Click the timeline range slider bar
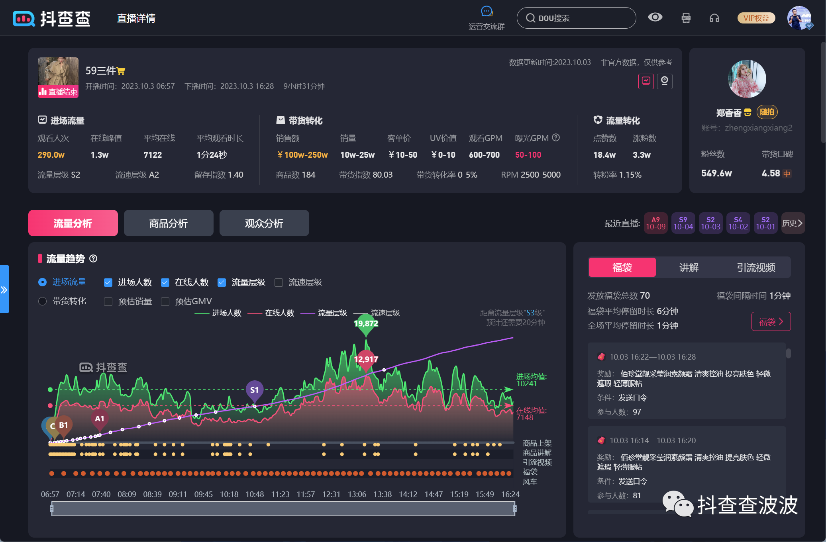The image size is (826, 542). (x=283, y=509)
